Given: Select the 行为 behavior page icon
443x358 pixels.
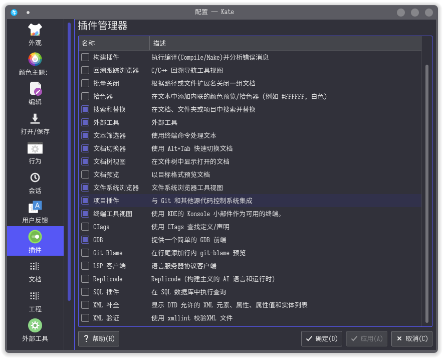Looking at the screenshot, I should pos(35,148).
